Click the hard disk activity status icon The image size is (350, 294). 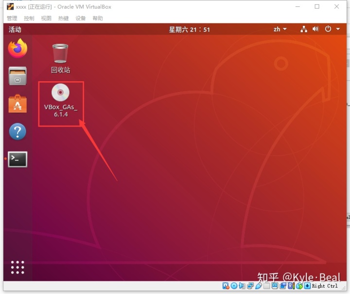click(226, 286)
